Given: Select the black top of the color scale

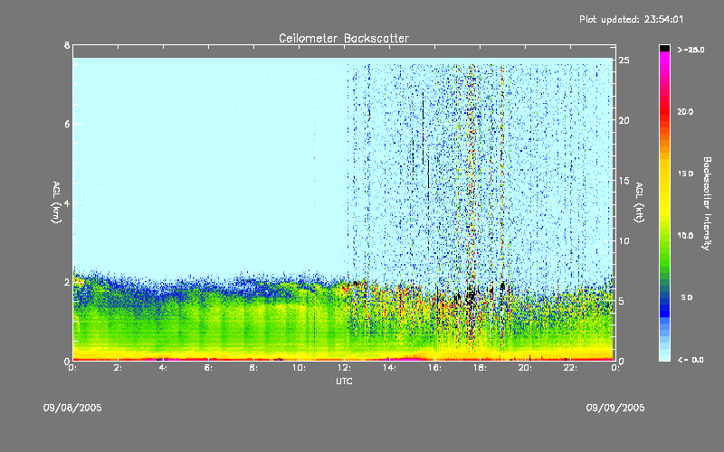Looking at the screenshot, I should (664, 48).
